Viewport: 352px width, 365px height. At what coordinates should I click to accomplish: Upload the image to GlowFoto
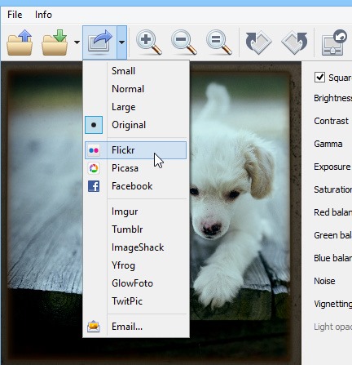coord(136,283)
